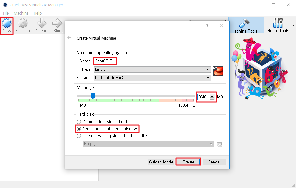The width and height of the screenshot is (296, 188).
Task: Decrease memory with the spinner down arrow
Action: coord(212,98)
